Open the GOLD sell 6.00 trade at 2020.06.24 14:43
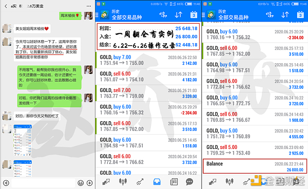Screen dimensions: 308x189 click(x=255, y=117)
